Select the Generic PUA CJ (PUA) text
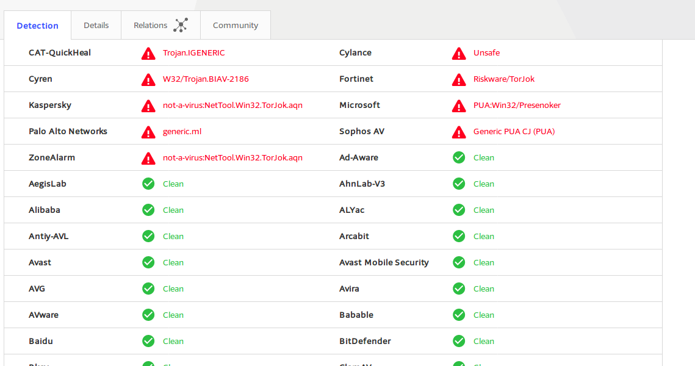The image size is (695, 366). [x=514, y=131]
